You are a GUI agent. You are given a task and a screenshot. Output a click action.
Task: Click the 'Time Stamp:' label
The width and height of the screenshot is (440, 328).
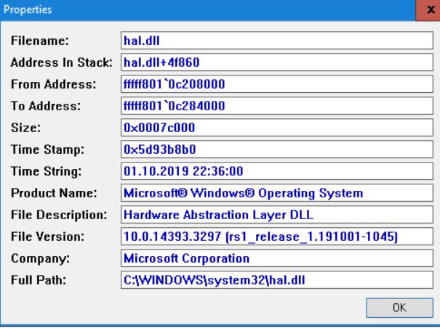pyautogui.click(x=47, y=149)
